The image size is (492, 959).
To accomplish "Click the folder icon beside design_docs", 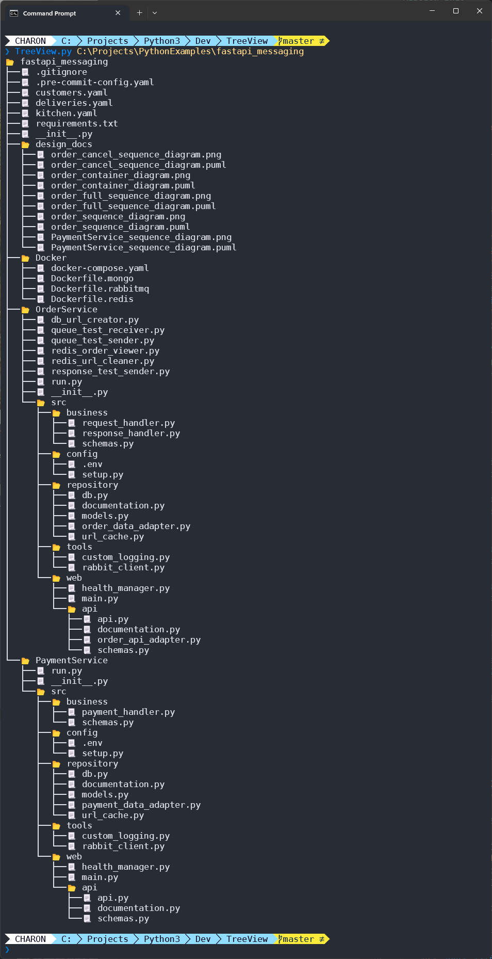I will click(x=25, y=144).
